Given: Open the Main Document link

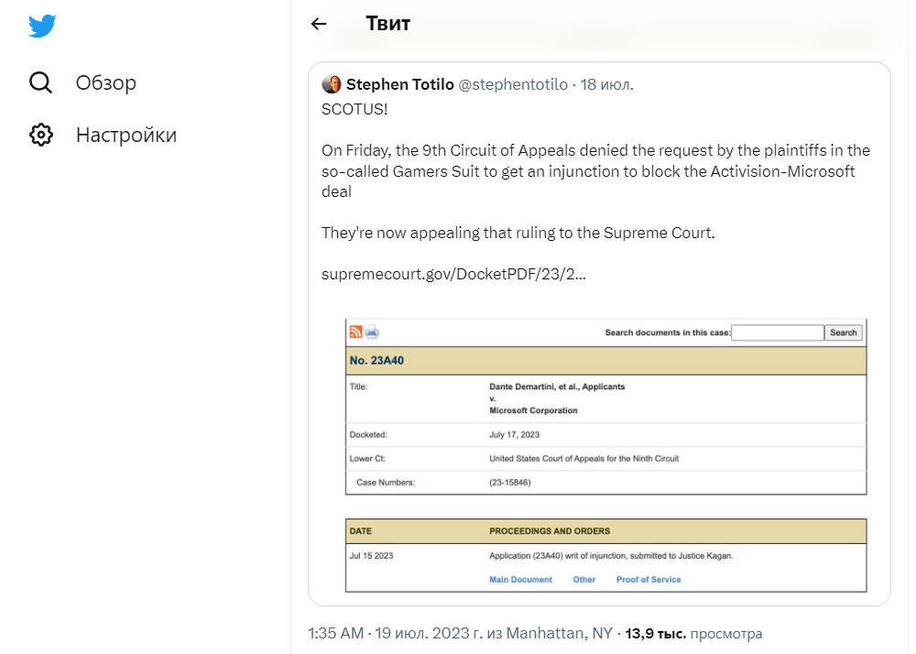Looking at the screenshot, I should (520, 580).
